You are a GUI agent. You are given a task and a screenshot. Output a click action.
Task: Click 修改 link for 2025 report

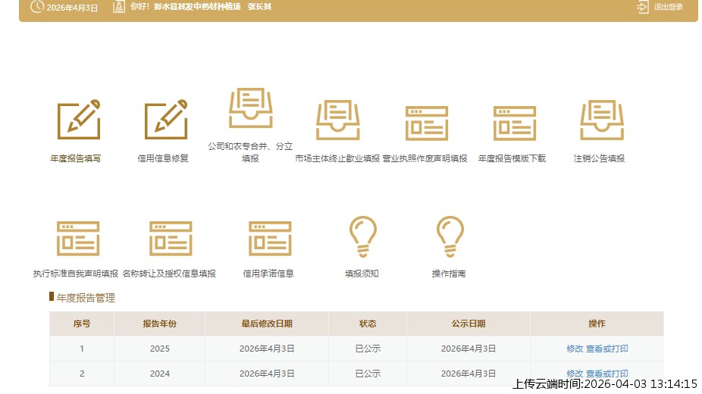(575, 349)
